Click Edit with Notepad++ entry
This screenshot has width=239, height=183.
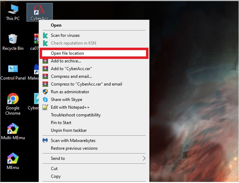click(x=71, y=107)
